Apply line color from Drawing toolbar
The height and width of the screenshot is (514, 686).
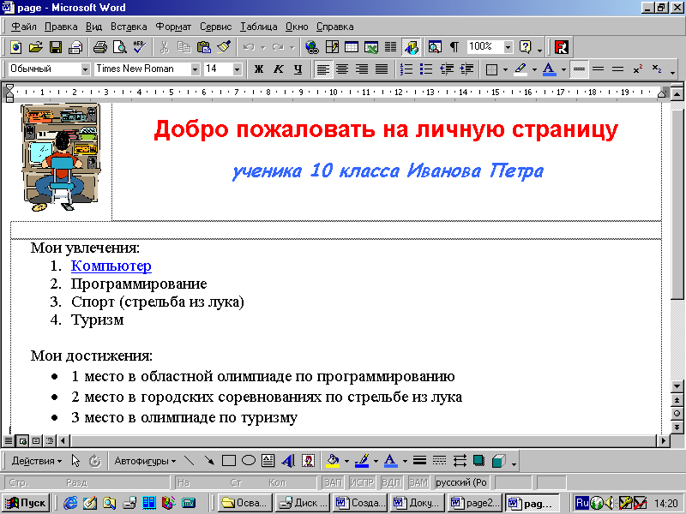[362, 461]
